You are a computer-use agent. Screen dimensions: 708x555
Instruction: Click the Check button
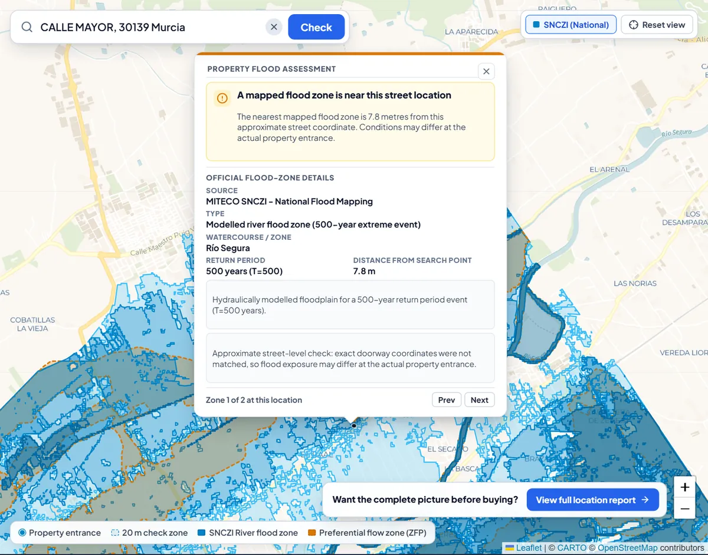click(x=316, y=27)
